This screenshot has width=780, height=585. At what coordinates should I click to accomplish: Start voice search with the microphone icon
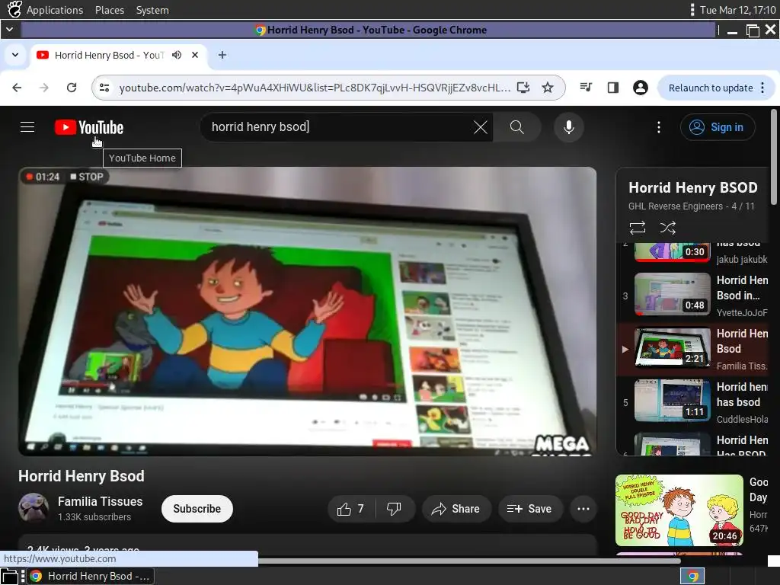tap(568, 127)
